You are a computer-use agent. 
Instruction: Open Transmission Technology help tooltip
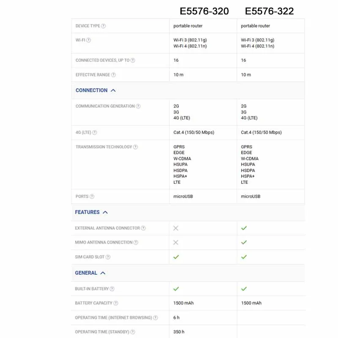pyautogui.click(x=136, y=147)
